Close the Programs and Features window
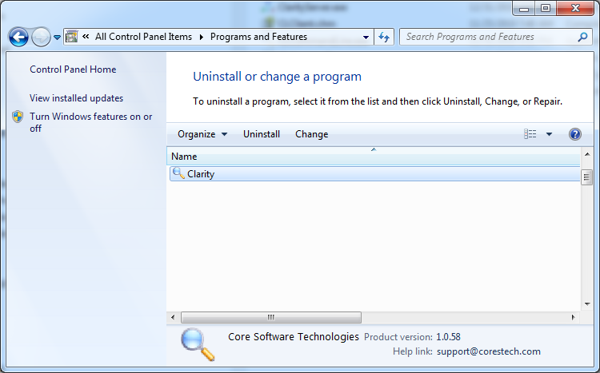600x373 pixels. pyautogui.click(x=575, y=8)
